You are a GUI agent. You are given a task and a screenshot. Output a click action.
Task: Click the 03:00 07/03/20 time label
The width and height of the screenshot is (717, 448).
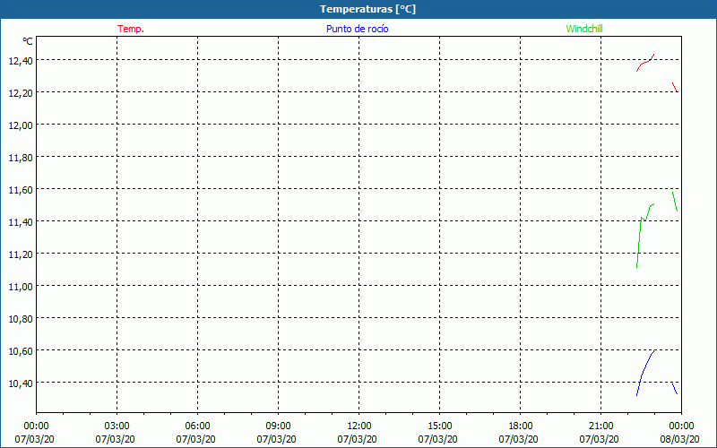click(116, 433)
